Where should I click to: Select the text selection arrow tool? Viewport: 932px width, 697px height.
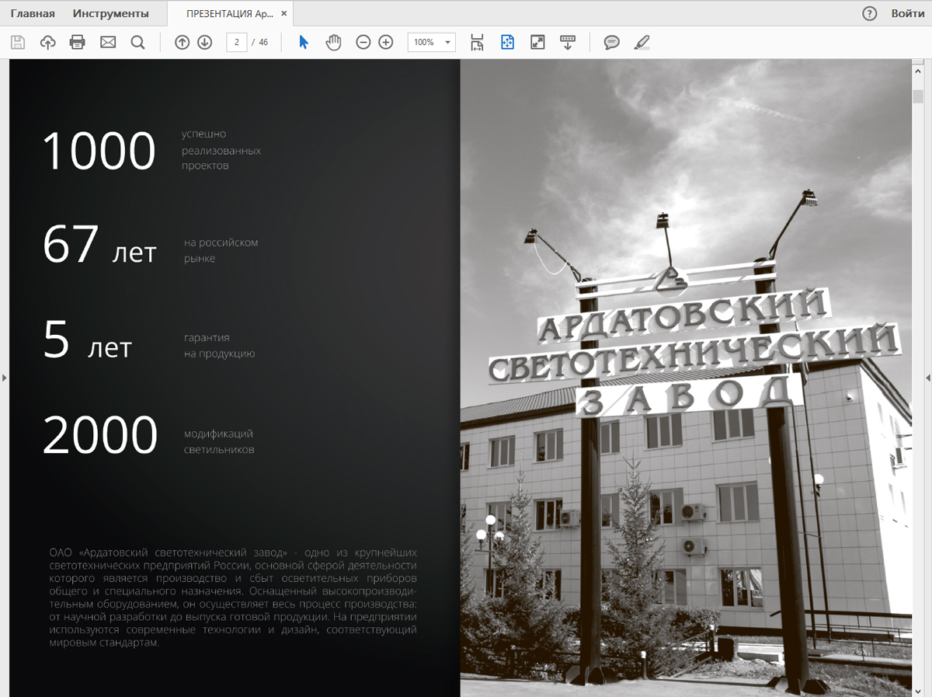304,42
